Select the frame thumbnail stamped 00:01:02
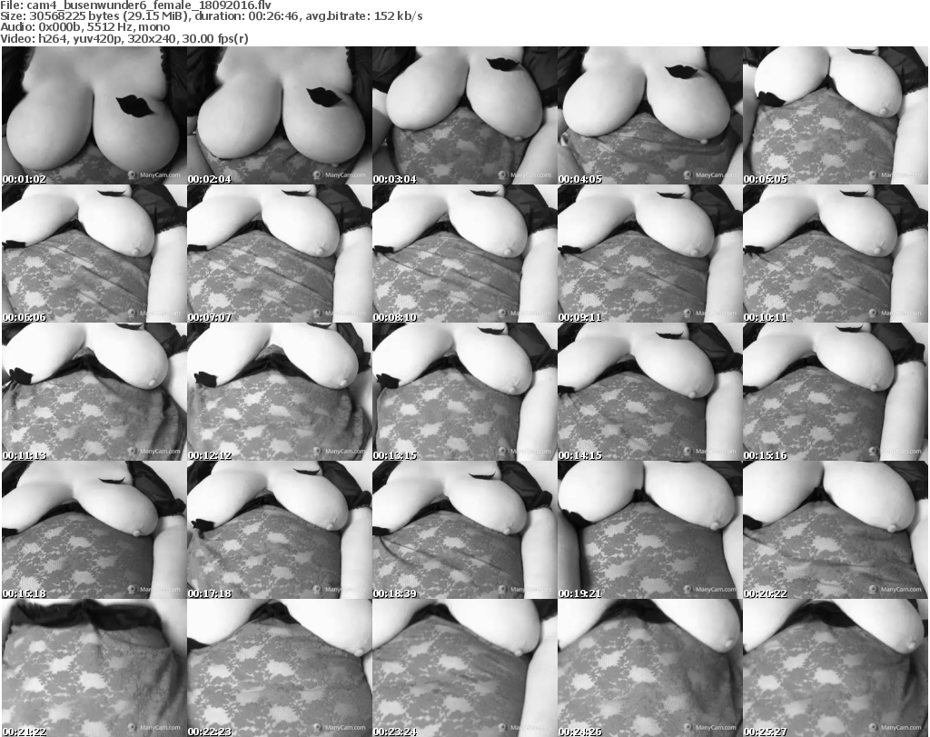The height and width of the screenshot is (737, 930). pos(94,115)
